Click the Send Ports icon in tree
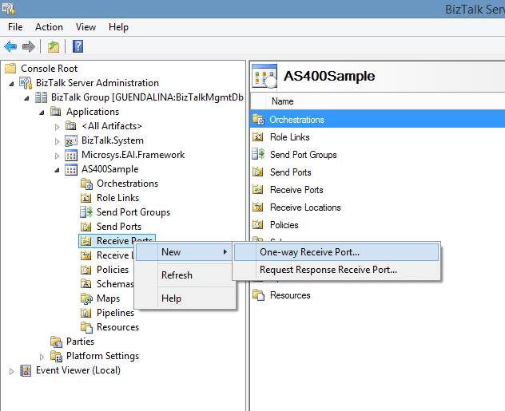Screen dimensions: 505x411 tap(85, 227)
